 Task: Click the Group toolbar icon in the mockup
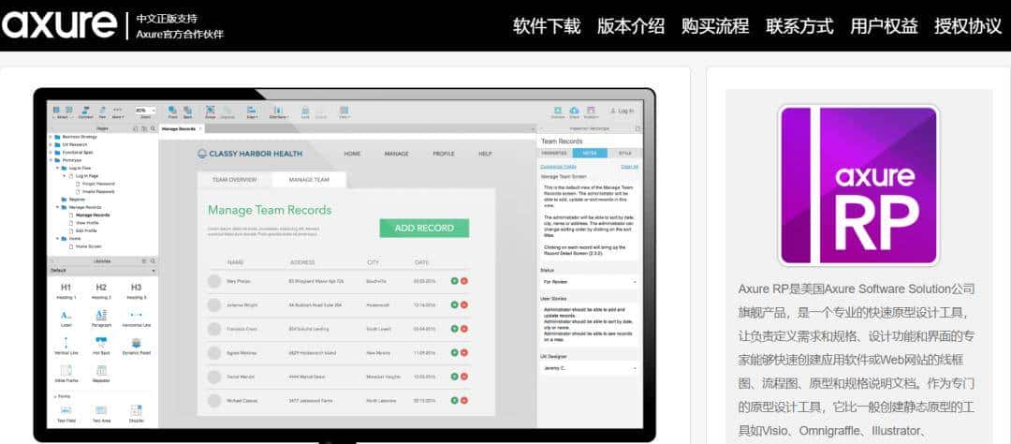point(211,111)
